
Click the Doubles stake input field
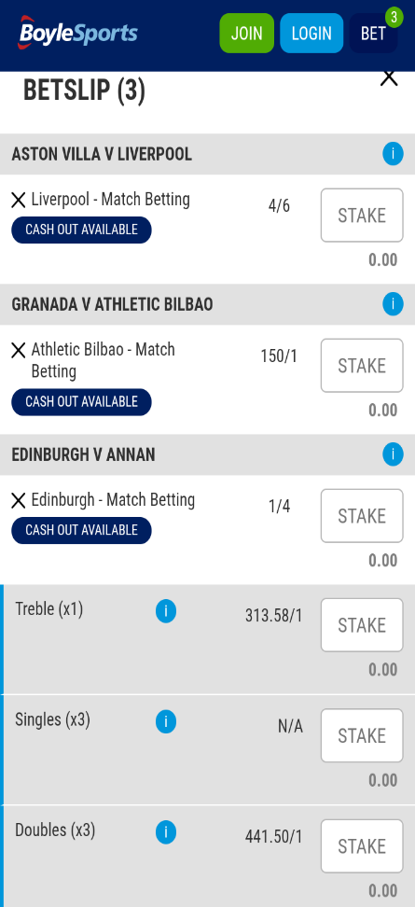(362, 846)
